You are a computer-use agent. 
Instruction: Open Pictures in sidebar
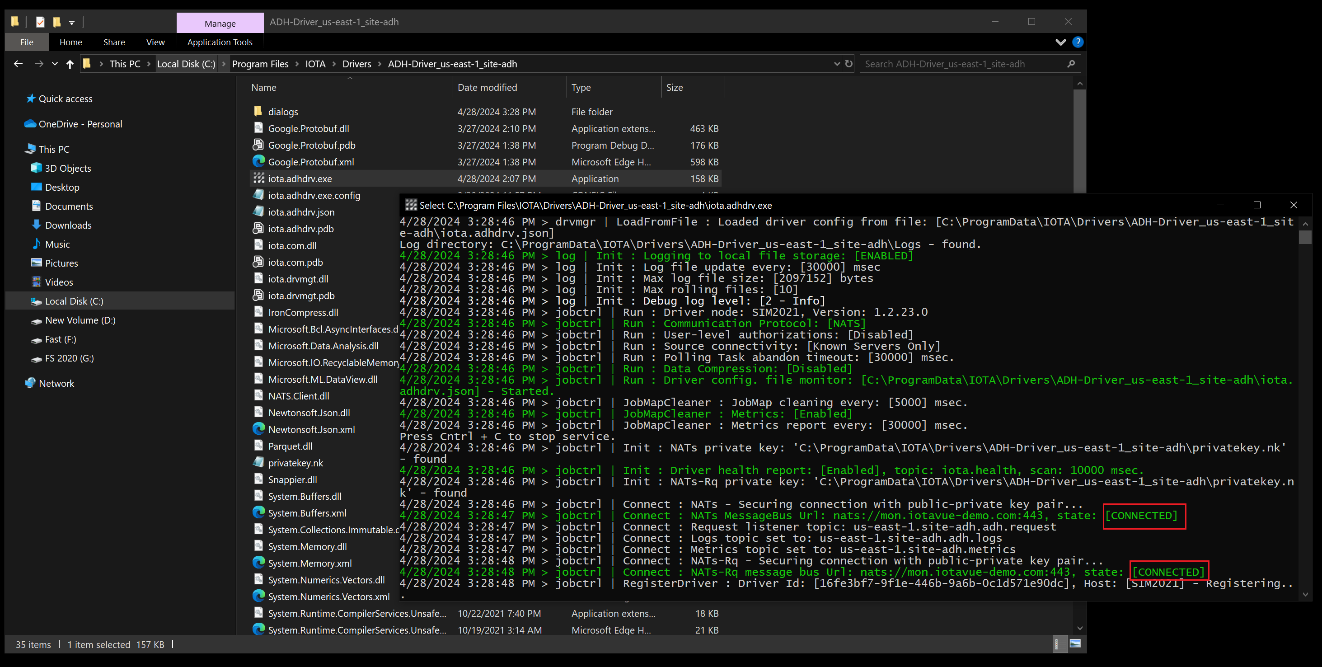coord(61,263)
